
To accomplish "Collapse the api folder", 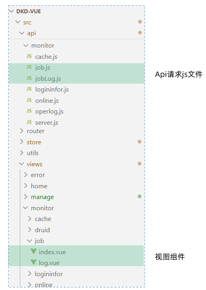I will coord(22,33).
